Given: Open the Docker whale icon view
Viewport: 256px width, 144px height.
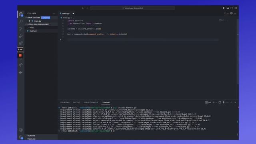Looking at the screenshot, I should pos(21,72).
